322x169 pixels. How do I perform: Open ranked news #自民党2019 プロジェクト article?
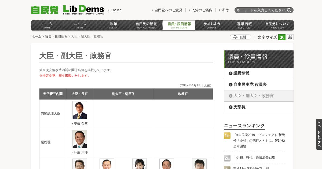point(259,141)
